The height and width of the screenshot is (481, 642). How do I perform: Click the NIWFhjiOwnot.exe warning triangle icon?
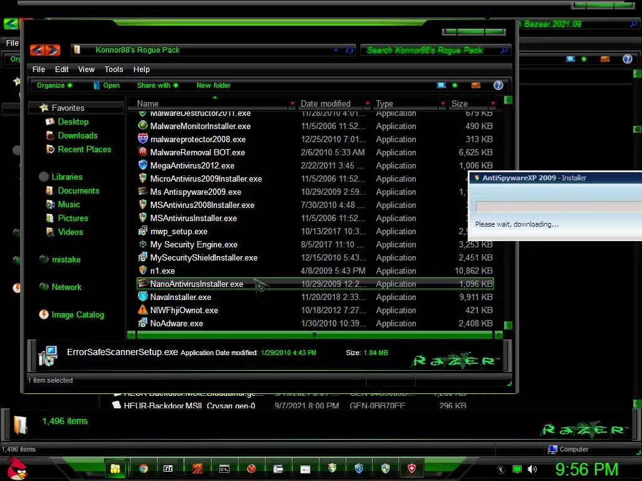click(x=142, y=309)
